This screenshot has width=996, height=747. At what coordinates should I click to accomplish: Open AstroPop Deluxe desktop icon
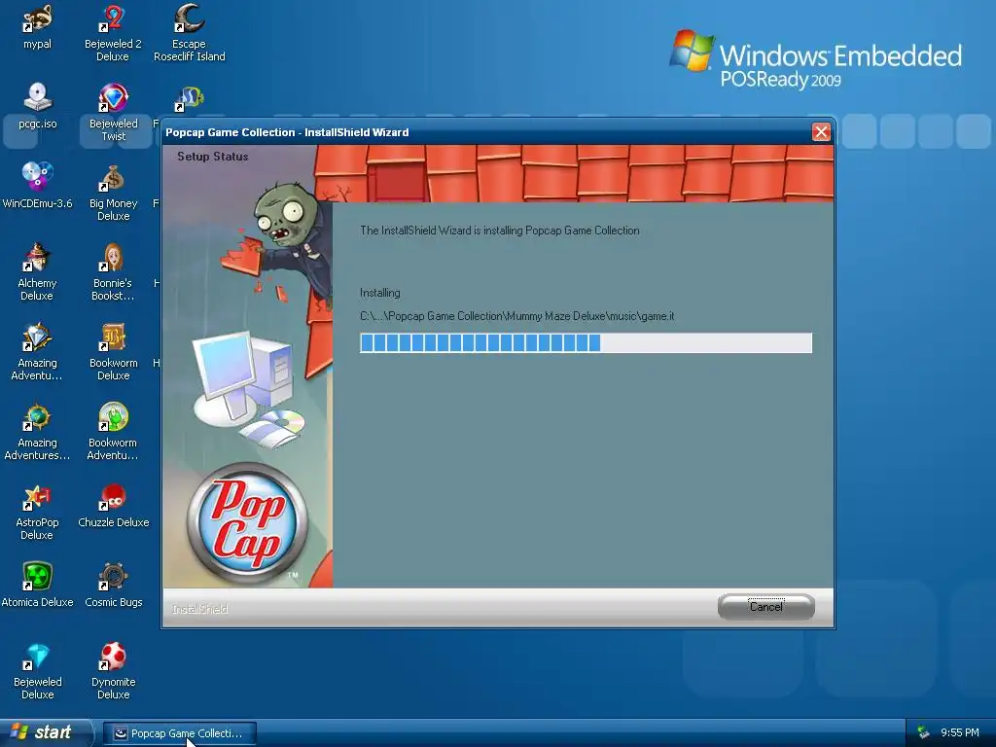pos(37,512)
